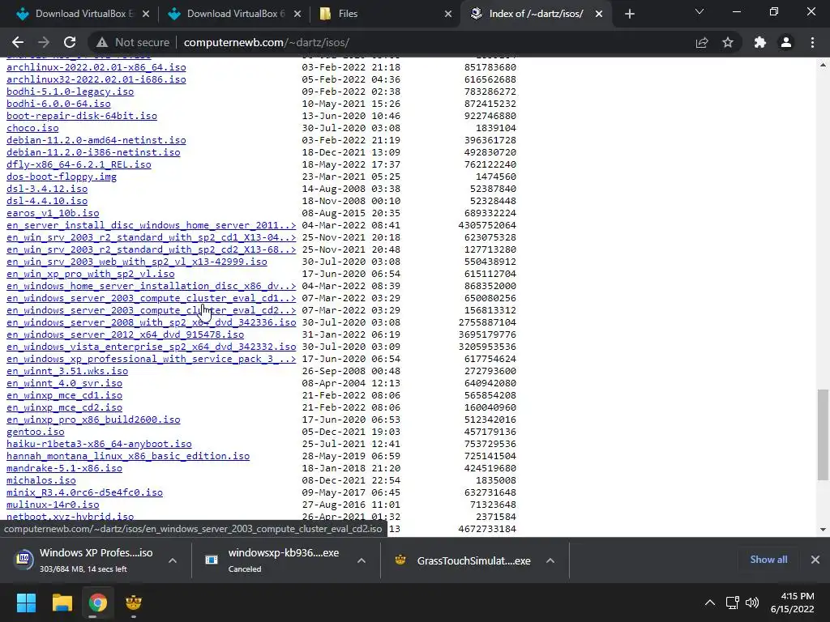The width and height of the screenshot is (830, 622).
Task: Download gentoo.iso
Action: (36, 432)
